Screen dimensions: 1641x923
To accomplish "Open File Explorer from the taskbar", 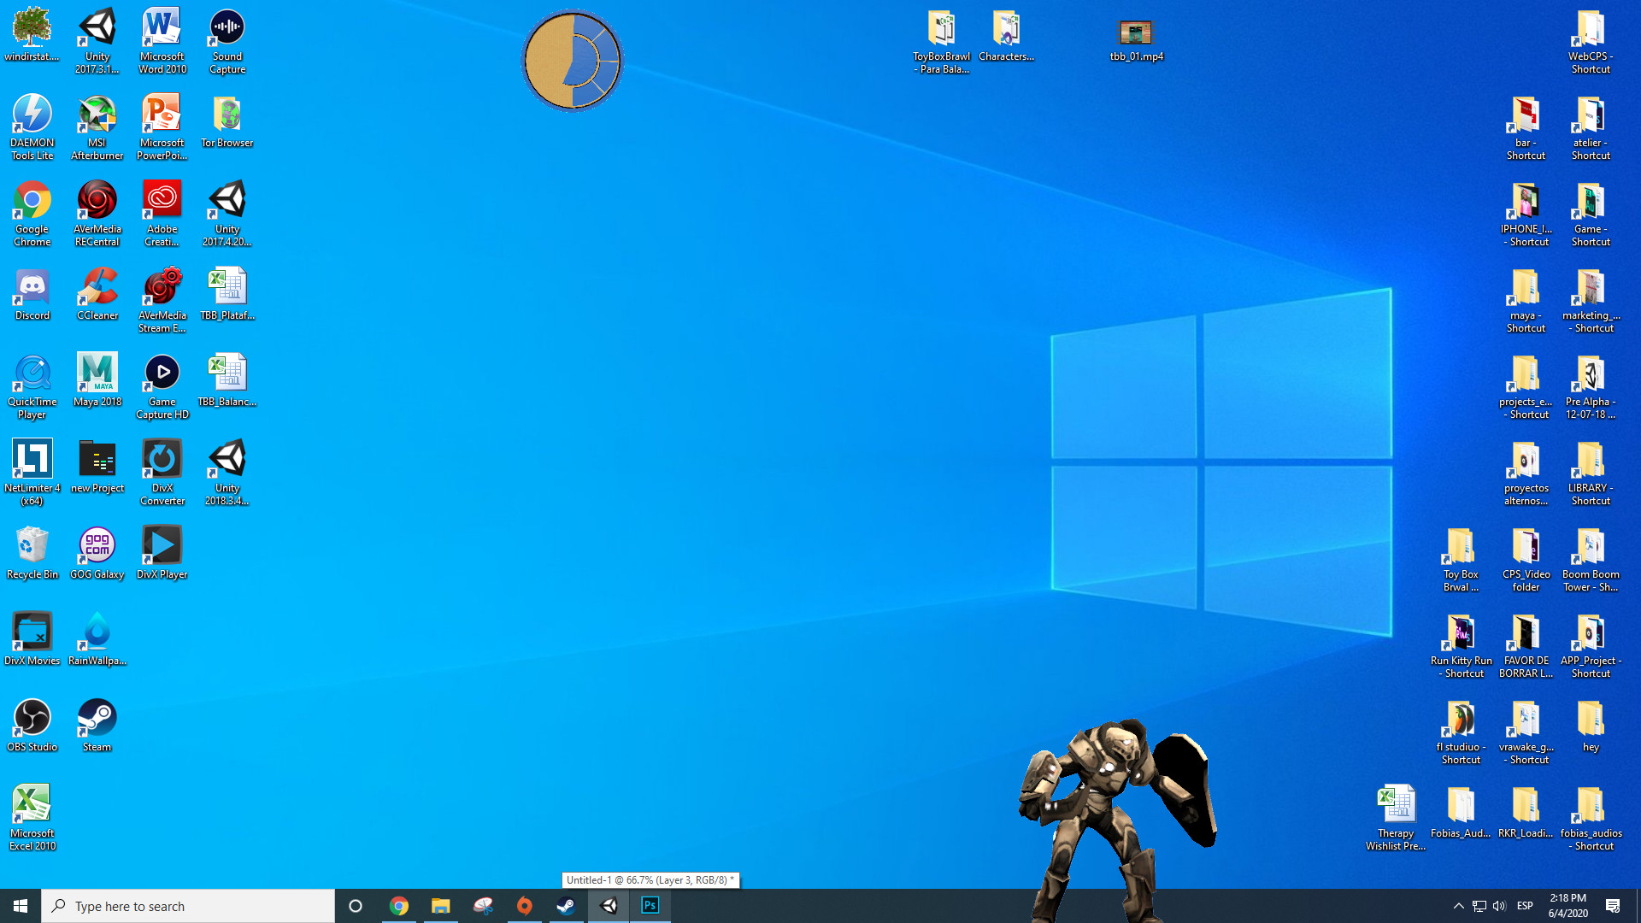I will pos(440,906).
